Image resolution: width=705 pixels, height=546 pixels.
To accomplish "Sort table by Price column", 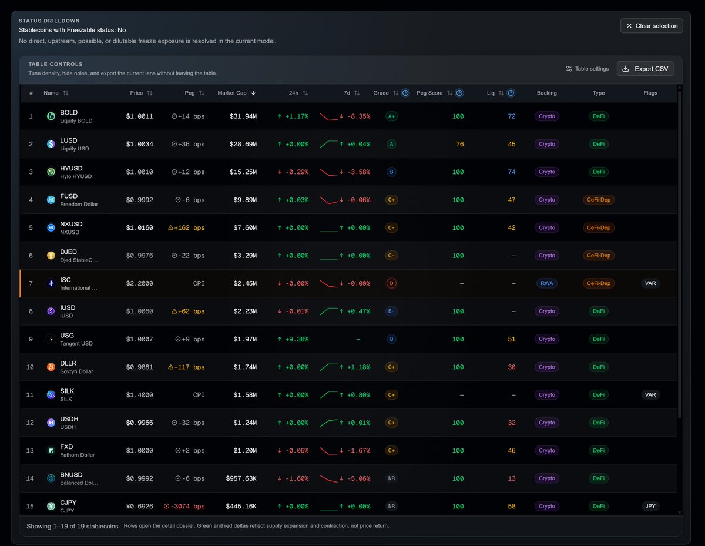I will 142,93.
